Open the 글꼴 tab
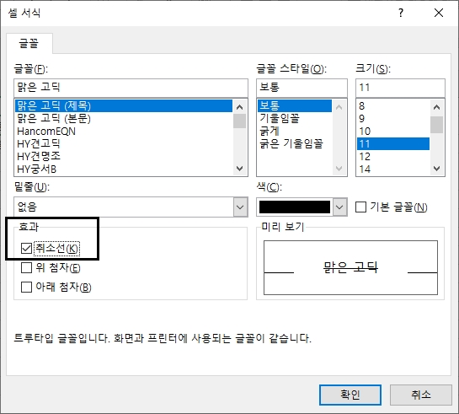459x414 pixels. pyautogui.click(x=29, y=43)
